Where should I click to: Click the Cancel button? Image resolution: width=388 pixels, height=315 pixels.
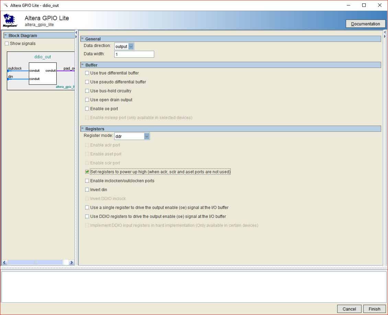349,309
